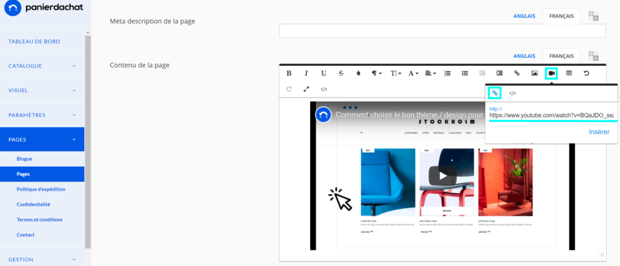The height and width of the screenshot is (266, 620).
Task: Insert an unordered bullet list
Action: 465,73
